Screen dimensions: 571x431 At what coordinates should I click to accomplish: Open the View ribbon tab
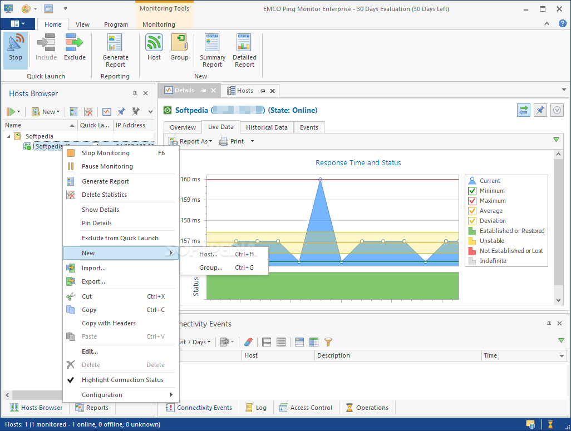click(82, 24)
